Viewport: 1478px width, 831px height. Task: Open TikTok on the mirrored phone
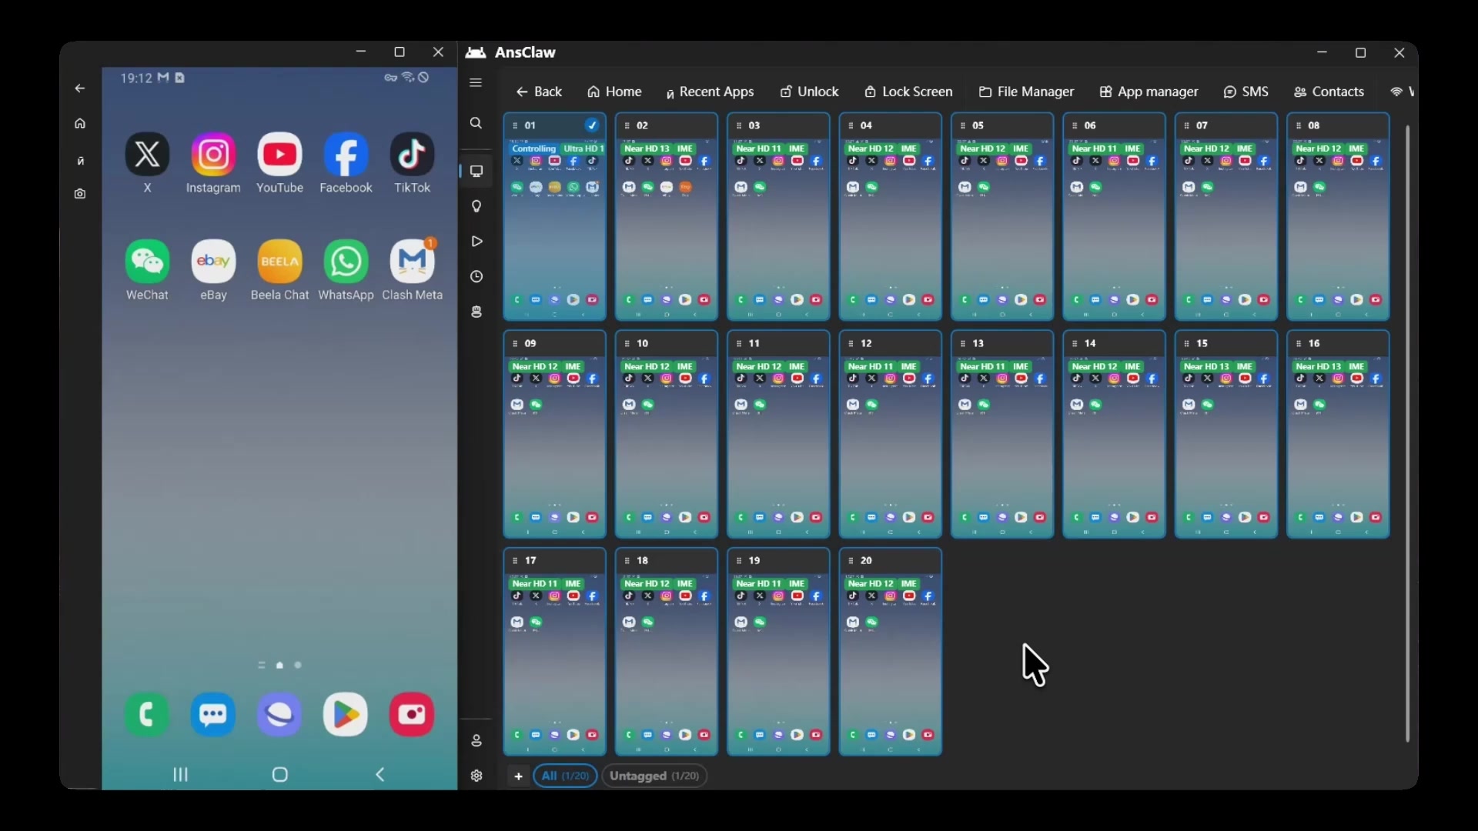pos(412,155)
